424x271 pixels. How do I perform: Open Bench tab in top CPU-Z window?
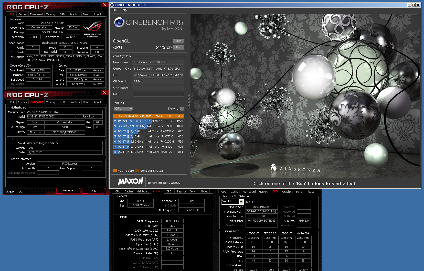coord(87,14)
